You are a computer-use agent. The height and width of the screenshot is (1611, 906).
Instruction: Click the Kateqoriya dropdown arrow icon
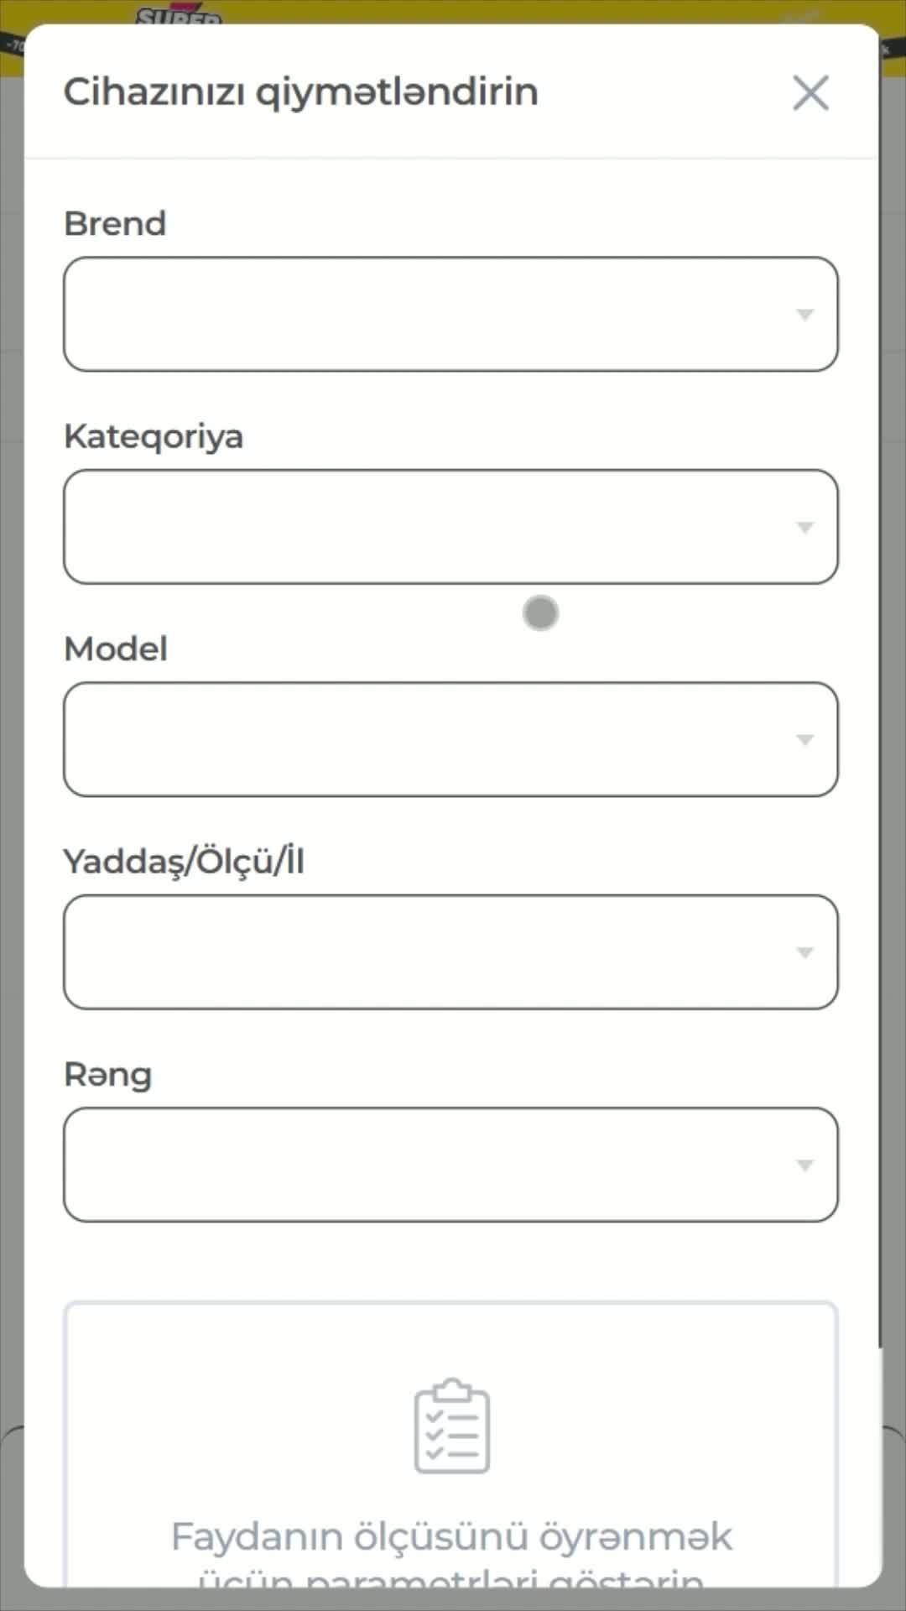pyautogui.click(x=804, y=527)
